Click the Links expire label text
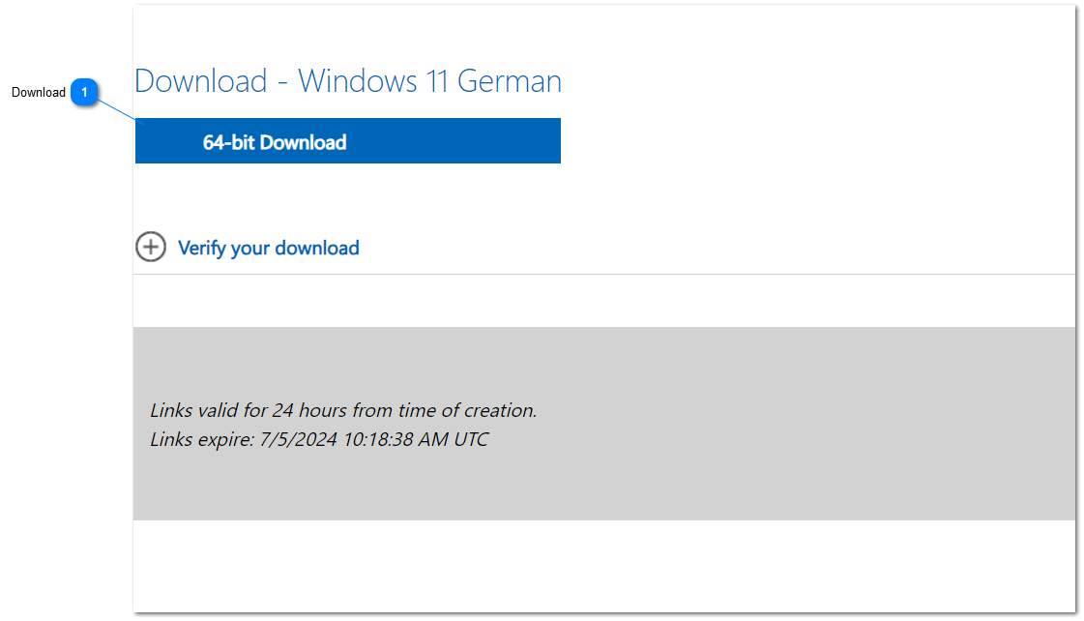This screenshot has width=1084, height=621. 202,440
